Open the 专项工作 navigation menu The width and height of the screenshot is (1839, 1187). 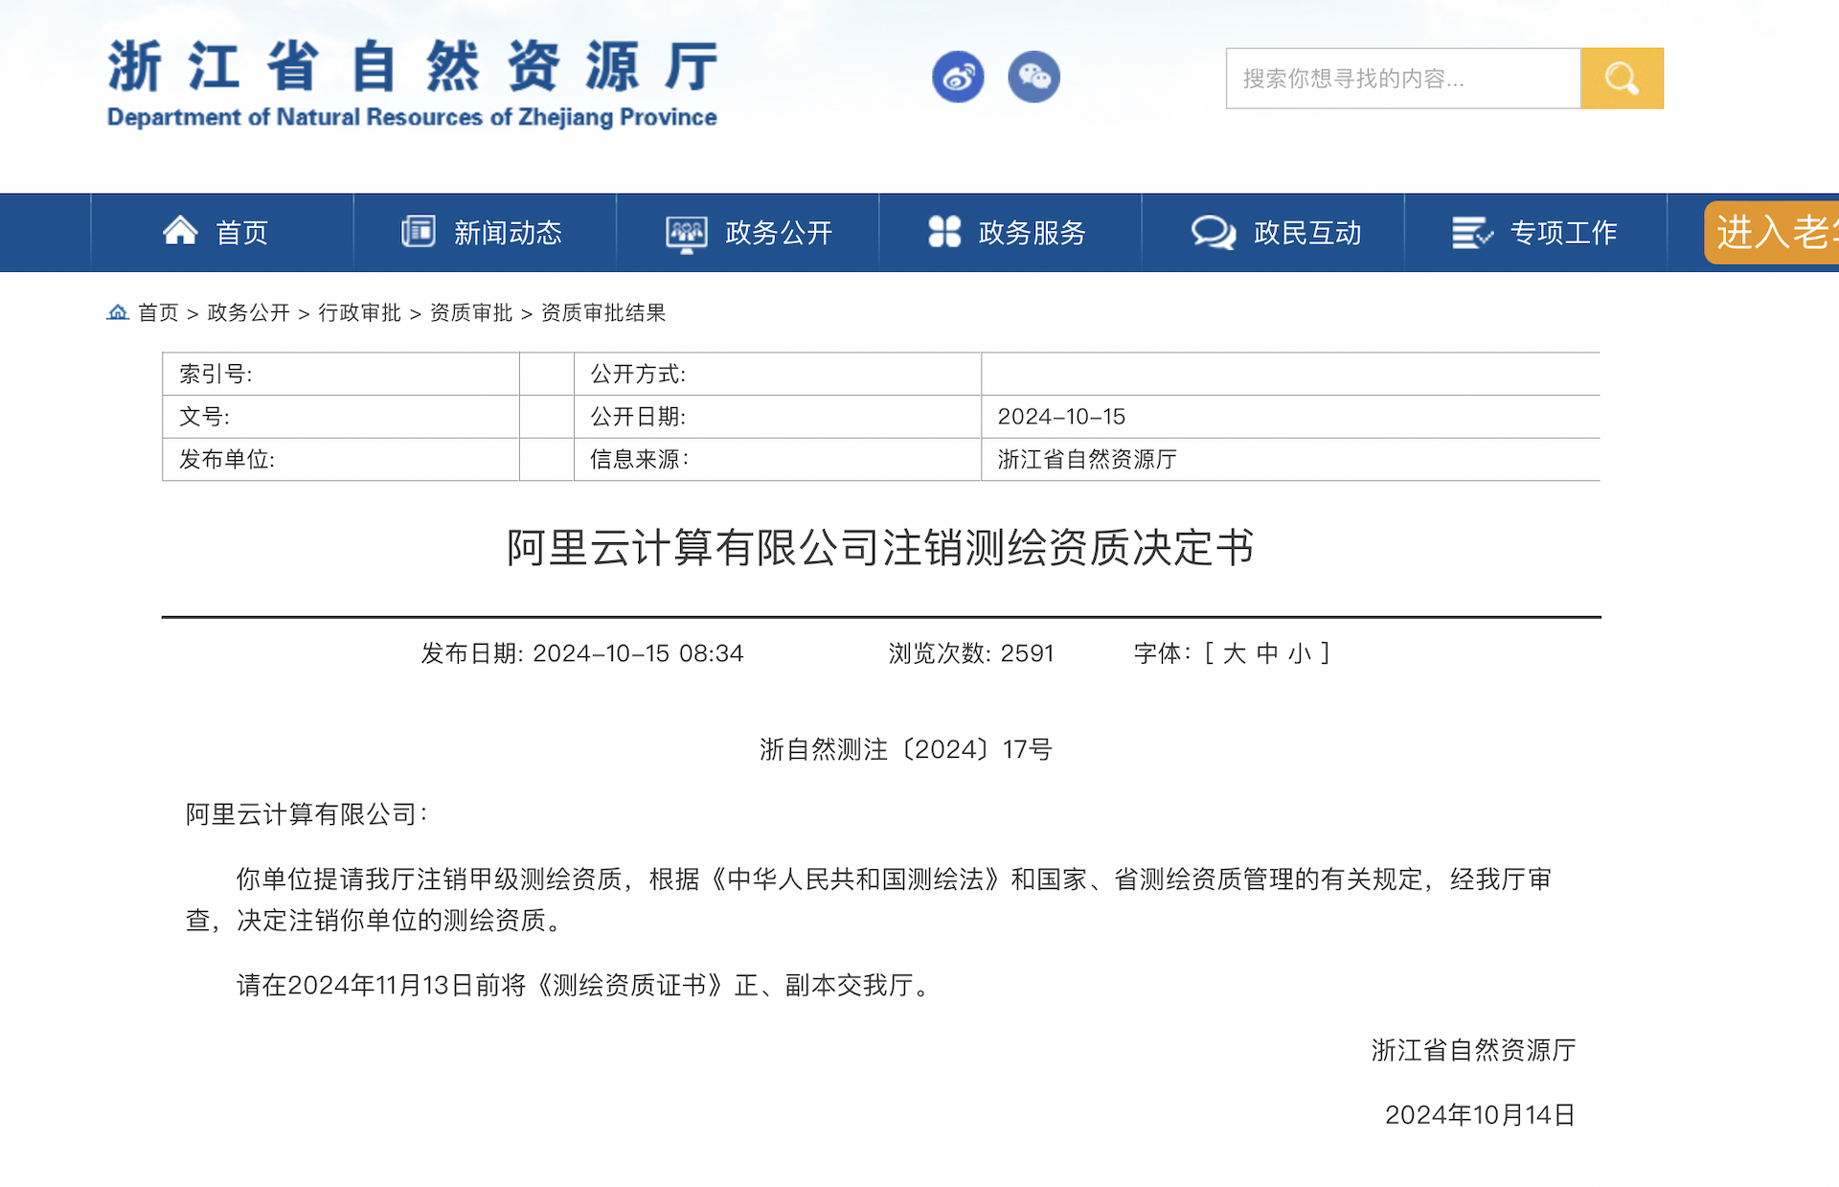(1563, 233)
